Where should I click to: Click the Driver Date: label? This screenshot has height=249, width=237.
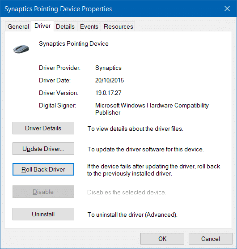point(55,80)
